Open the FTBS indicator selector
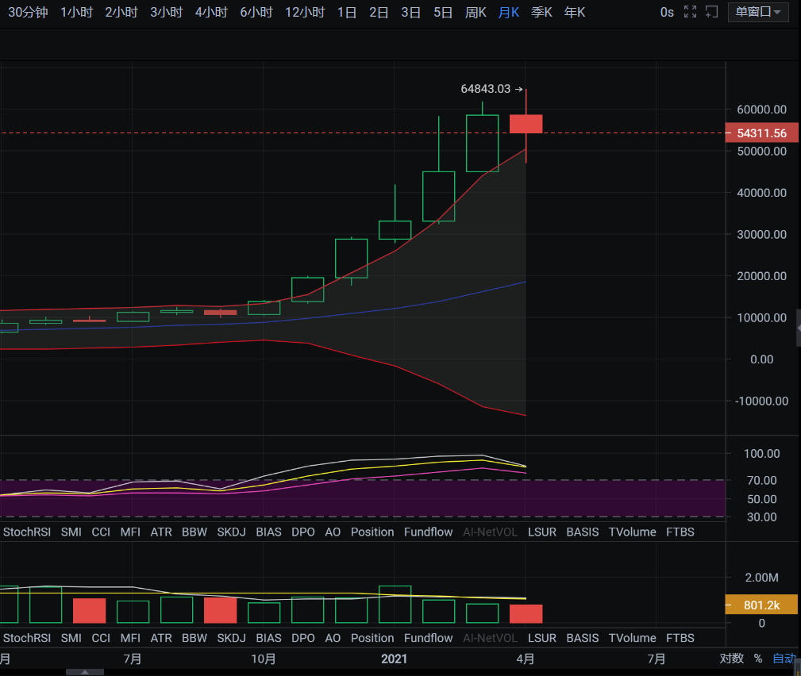Screen dimensions: 801x676 (680, 532)
